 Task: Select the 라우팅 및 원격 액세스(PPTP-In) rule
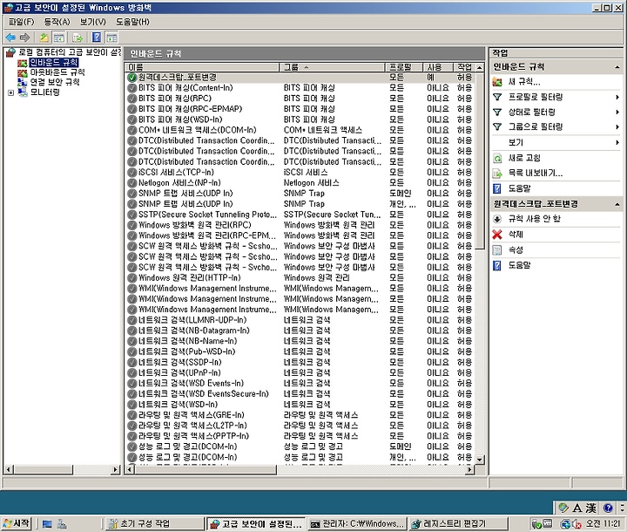(x=300, y=436)
